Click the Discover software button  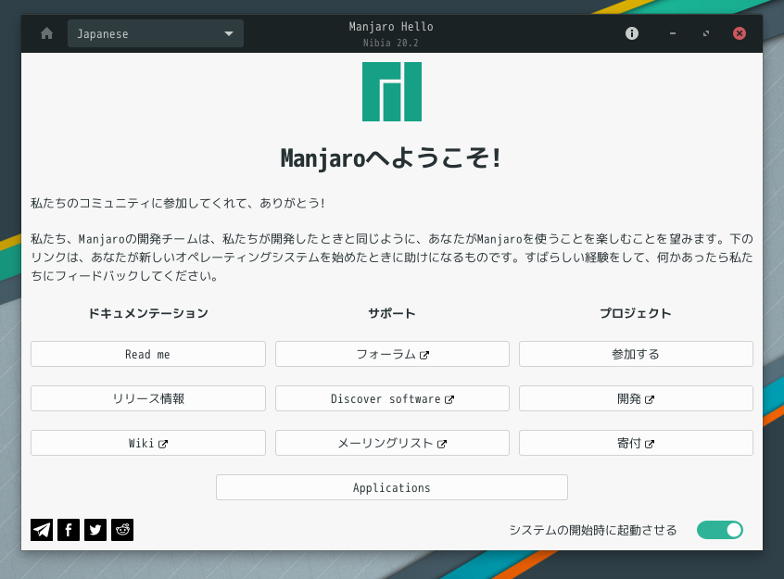point(393,398)
